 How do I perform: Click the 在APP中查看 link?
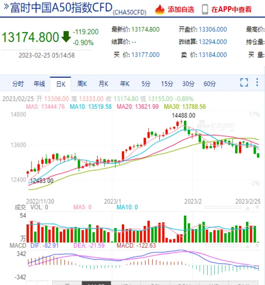231,9
